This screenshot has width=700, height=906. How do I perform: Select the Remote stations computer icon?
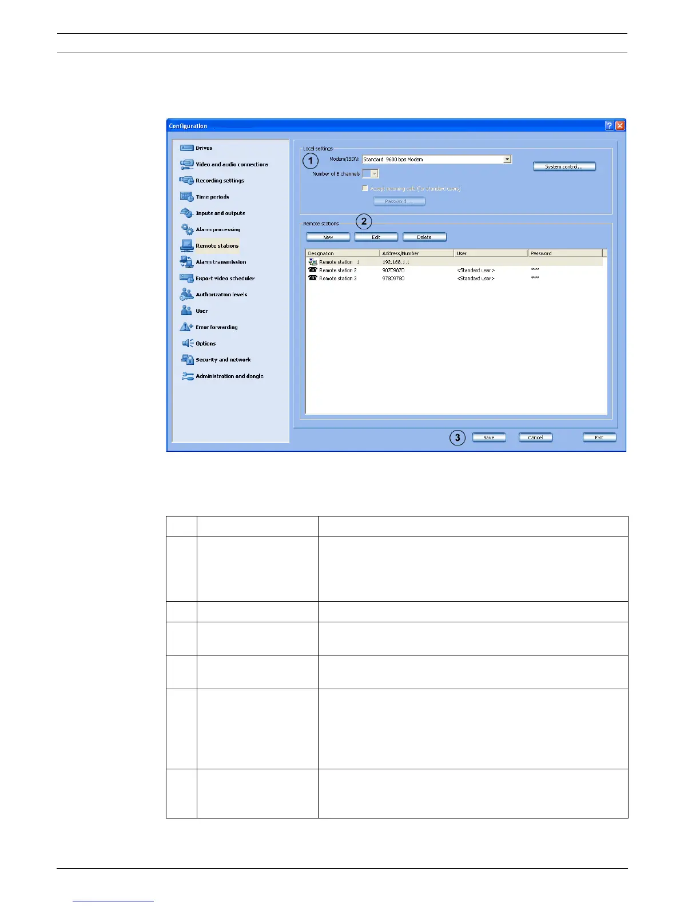[x=187, y=246]
